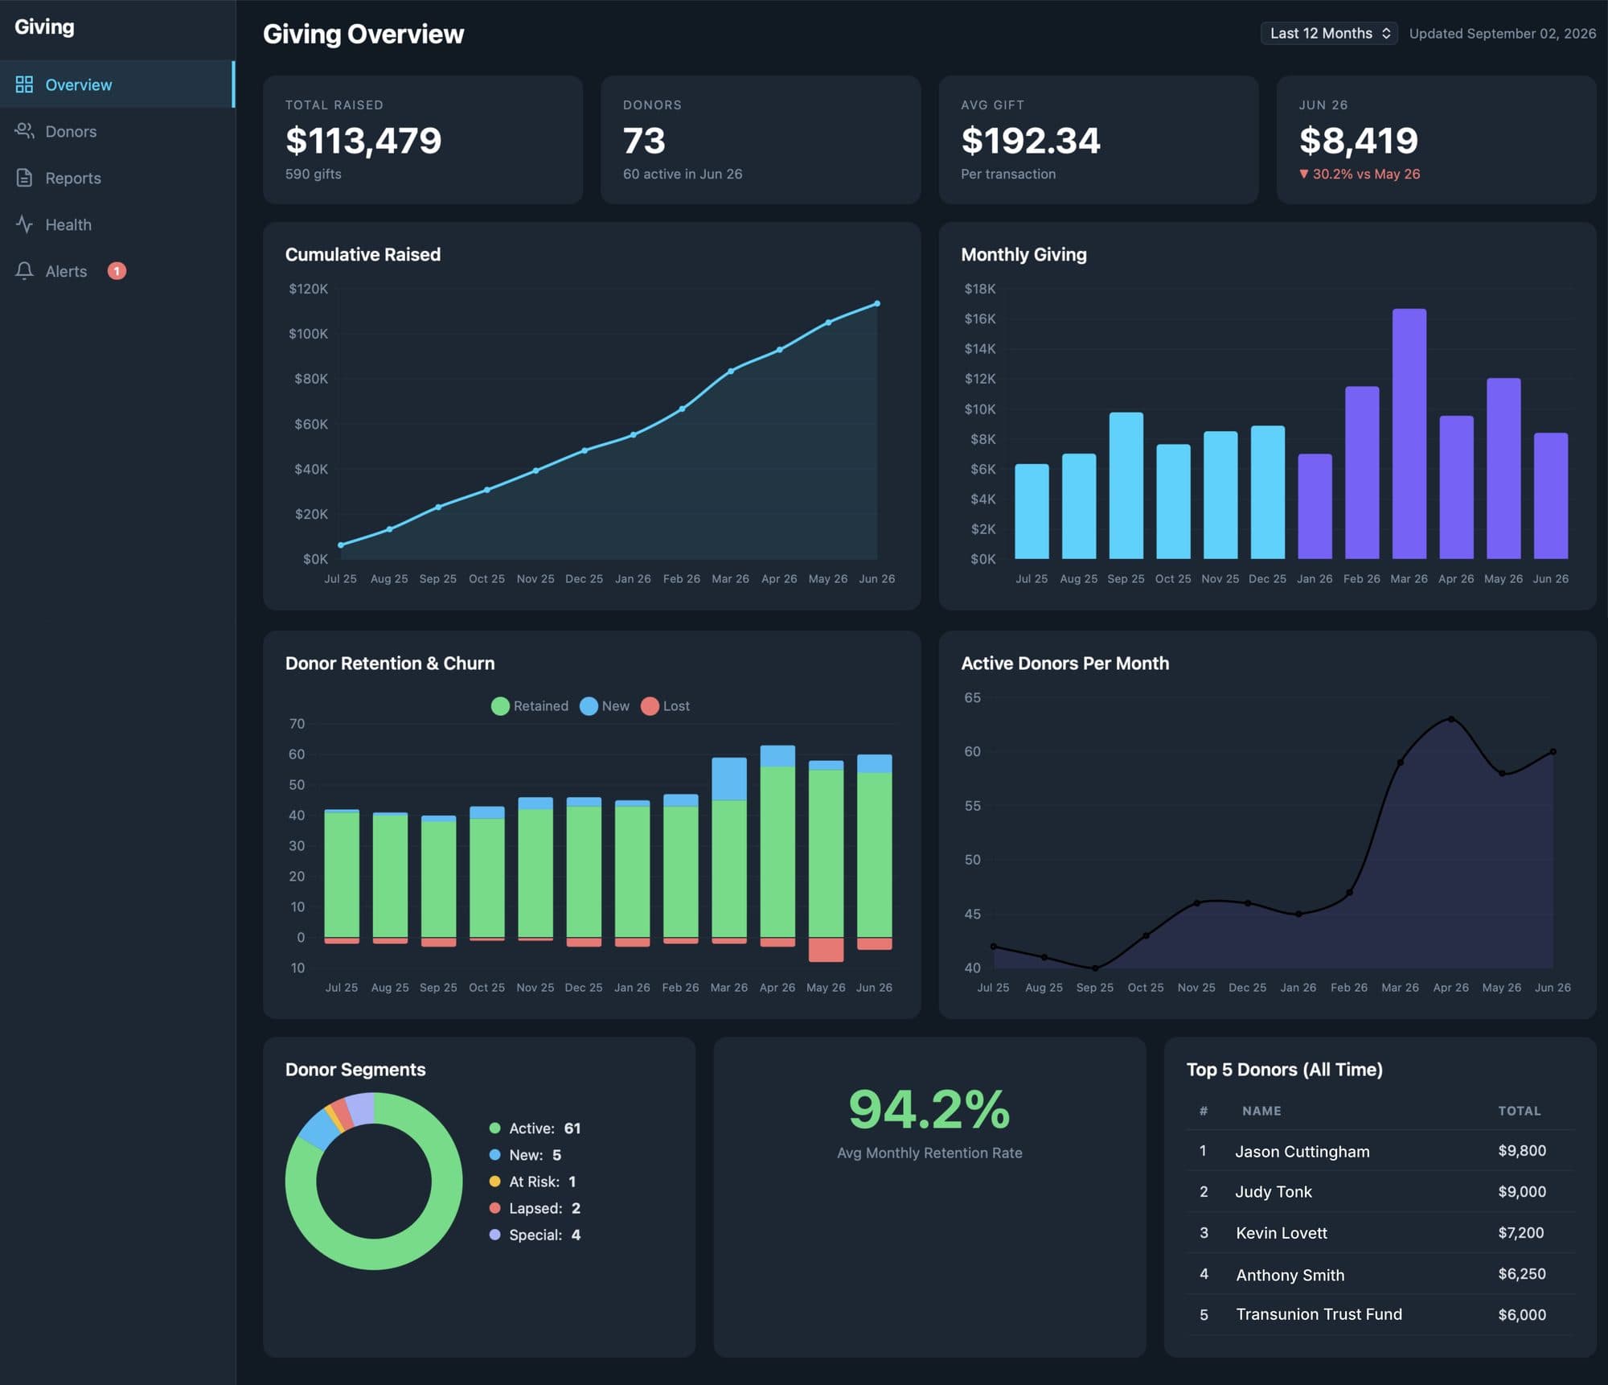Click the Feb 26 bar in Monthly Giving
Viewport: 1608px width, 1385px height.
(x=1362, y=473)
